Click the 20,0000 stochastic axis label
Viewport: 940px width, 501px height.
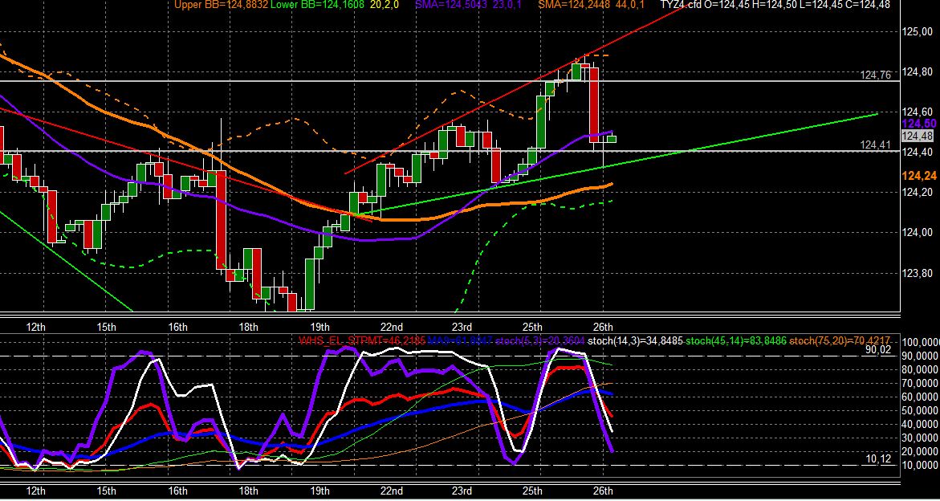922,452
